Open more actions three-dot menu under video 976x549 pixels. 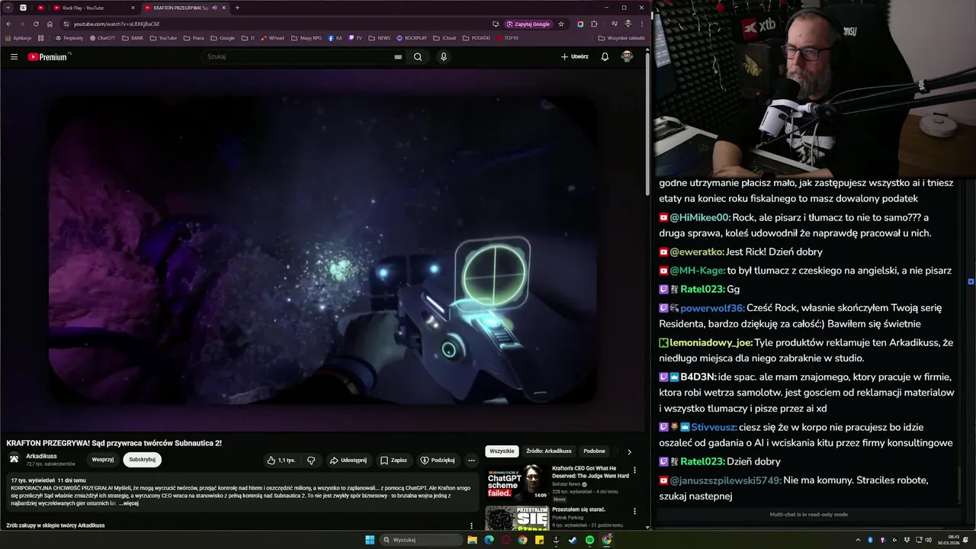point(471,460)
